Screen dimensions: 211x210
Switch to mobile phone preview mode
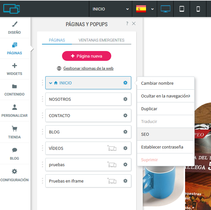198,9
